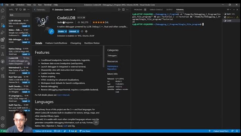Viewport: 241px width, 136px height.
Task: Switch to the Debug Console panel tab
Action: pyautogui.click(x=156, y=9)
